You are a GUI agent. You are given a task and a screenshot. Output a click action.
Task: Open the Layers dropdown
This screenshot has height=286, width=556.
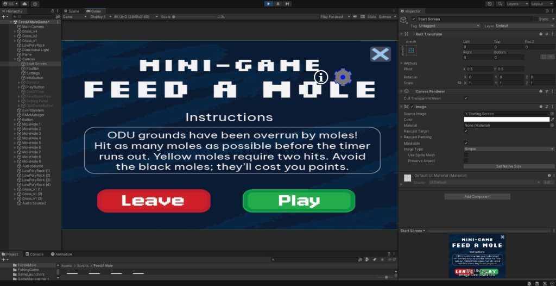[x=517, y=4]
